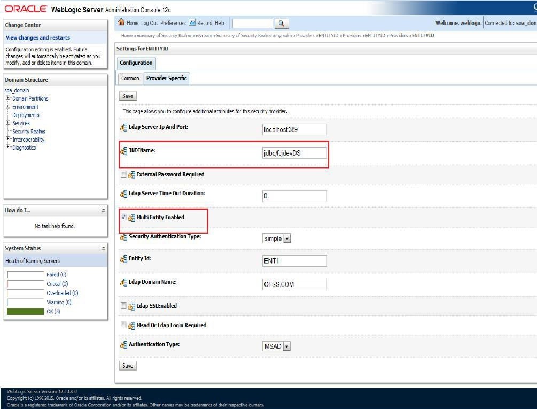
Task: Click Log Out in the toolbar
Action: [x=149, y=23]
